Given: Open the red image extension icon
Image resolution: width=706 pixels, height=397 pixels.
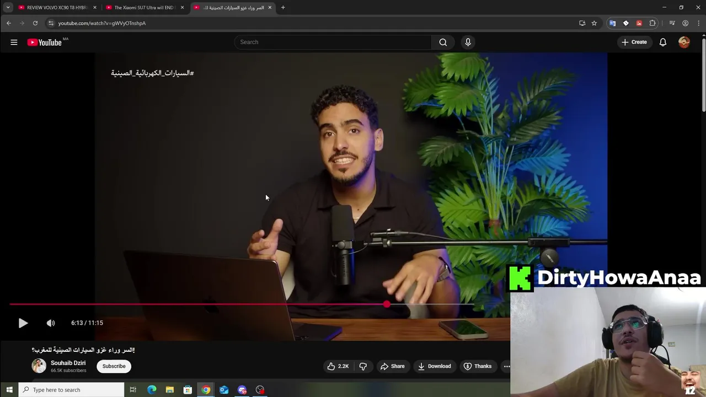Looking at the screenshot, I should [639, 23].
